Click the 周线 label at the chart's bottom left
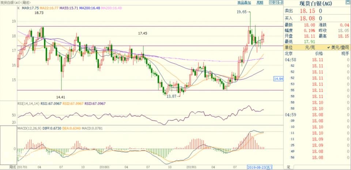The width and height of the screenshot is (351, 170). pyautogui.click(x=13, y=167)
